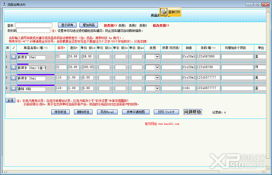
Task: Open the 类别 dropdown in row 3
Action: 157,78
